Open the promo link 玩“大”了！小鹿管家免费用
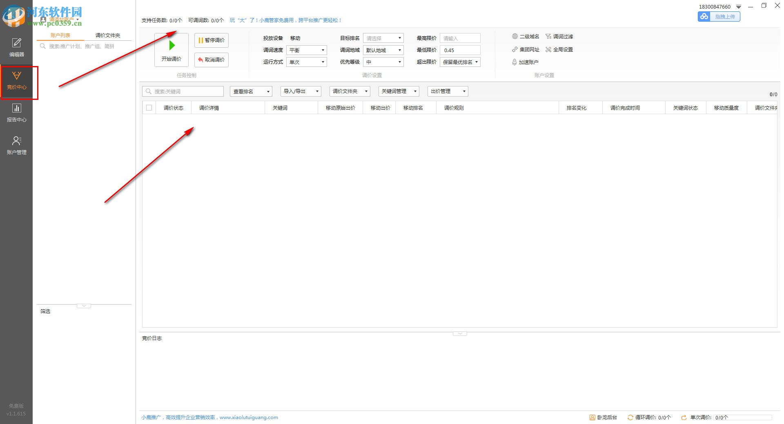Screen dimensions: 784x424 point(285,20)
